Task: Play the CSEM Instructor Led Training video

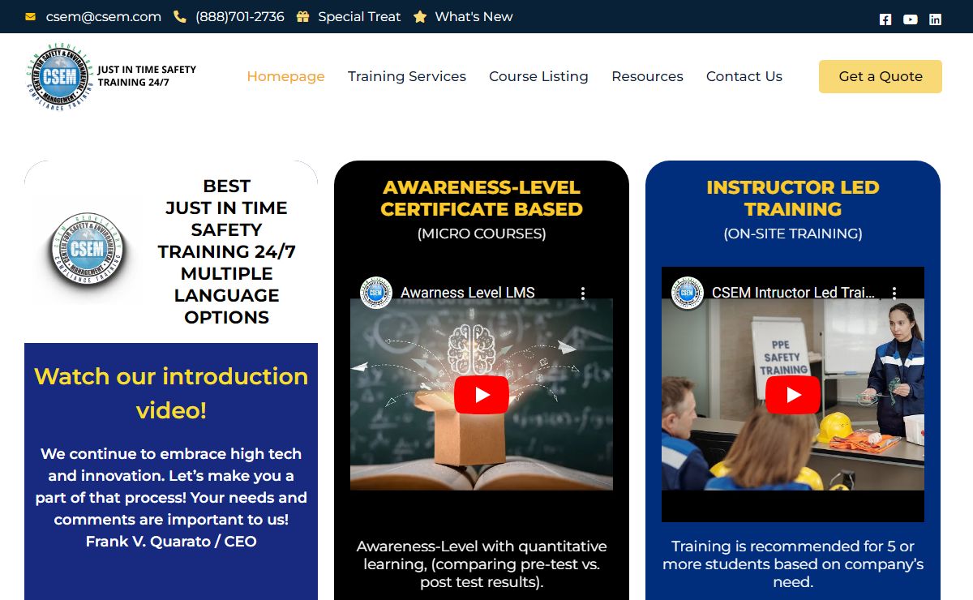Action: 793,395
